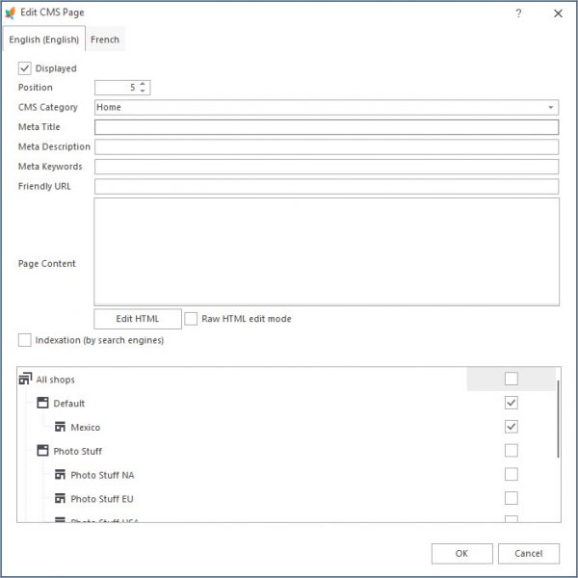Image resolution: width=578 pixels, height=578 pixels.
Task: Click the Mexico shop icon
Action: tap(61, 427)
